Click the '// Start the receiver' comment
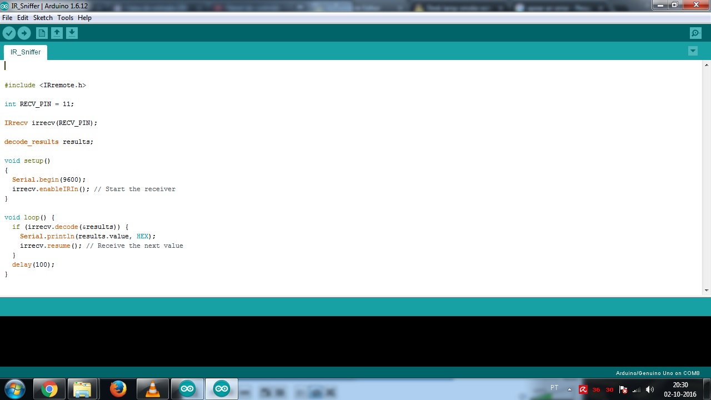The width and height of the screenshot is (711, 400). click(134, 189)
